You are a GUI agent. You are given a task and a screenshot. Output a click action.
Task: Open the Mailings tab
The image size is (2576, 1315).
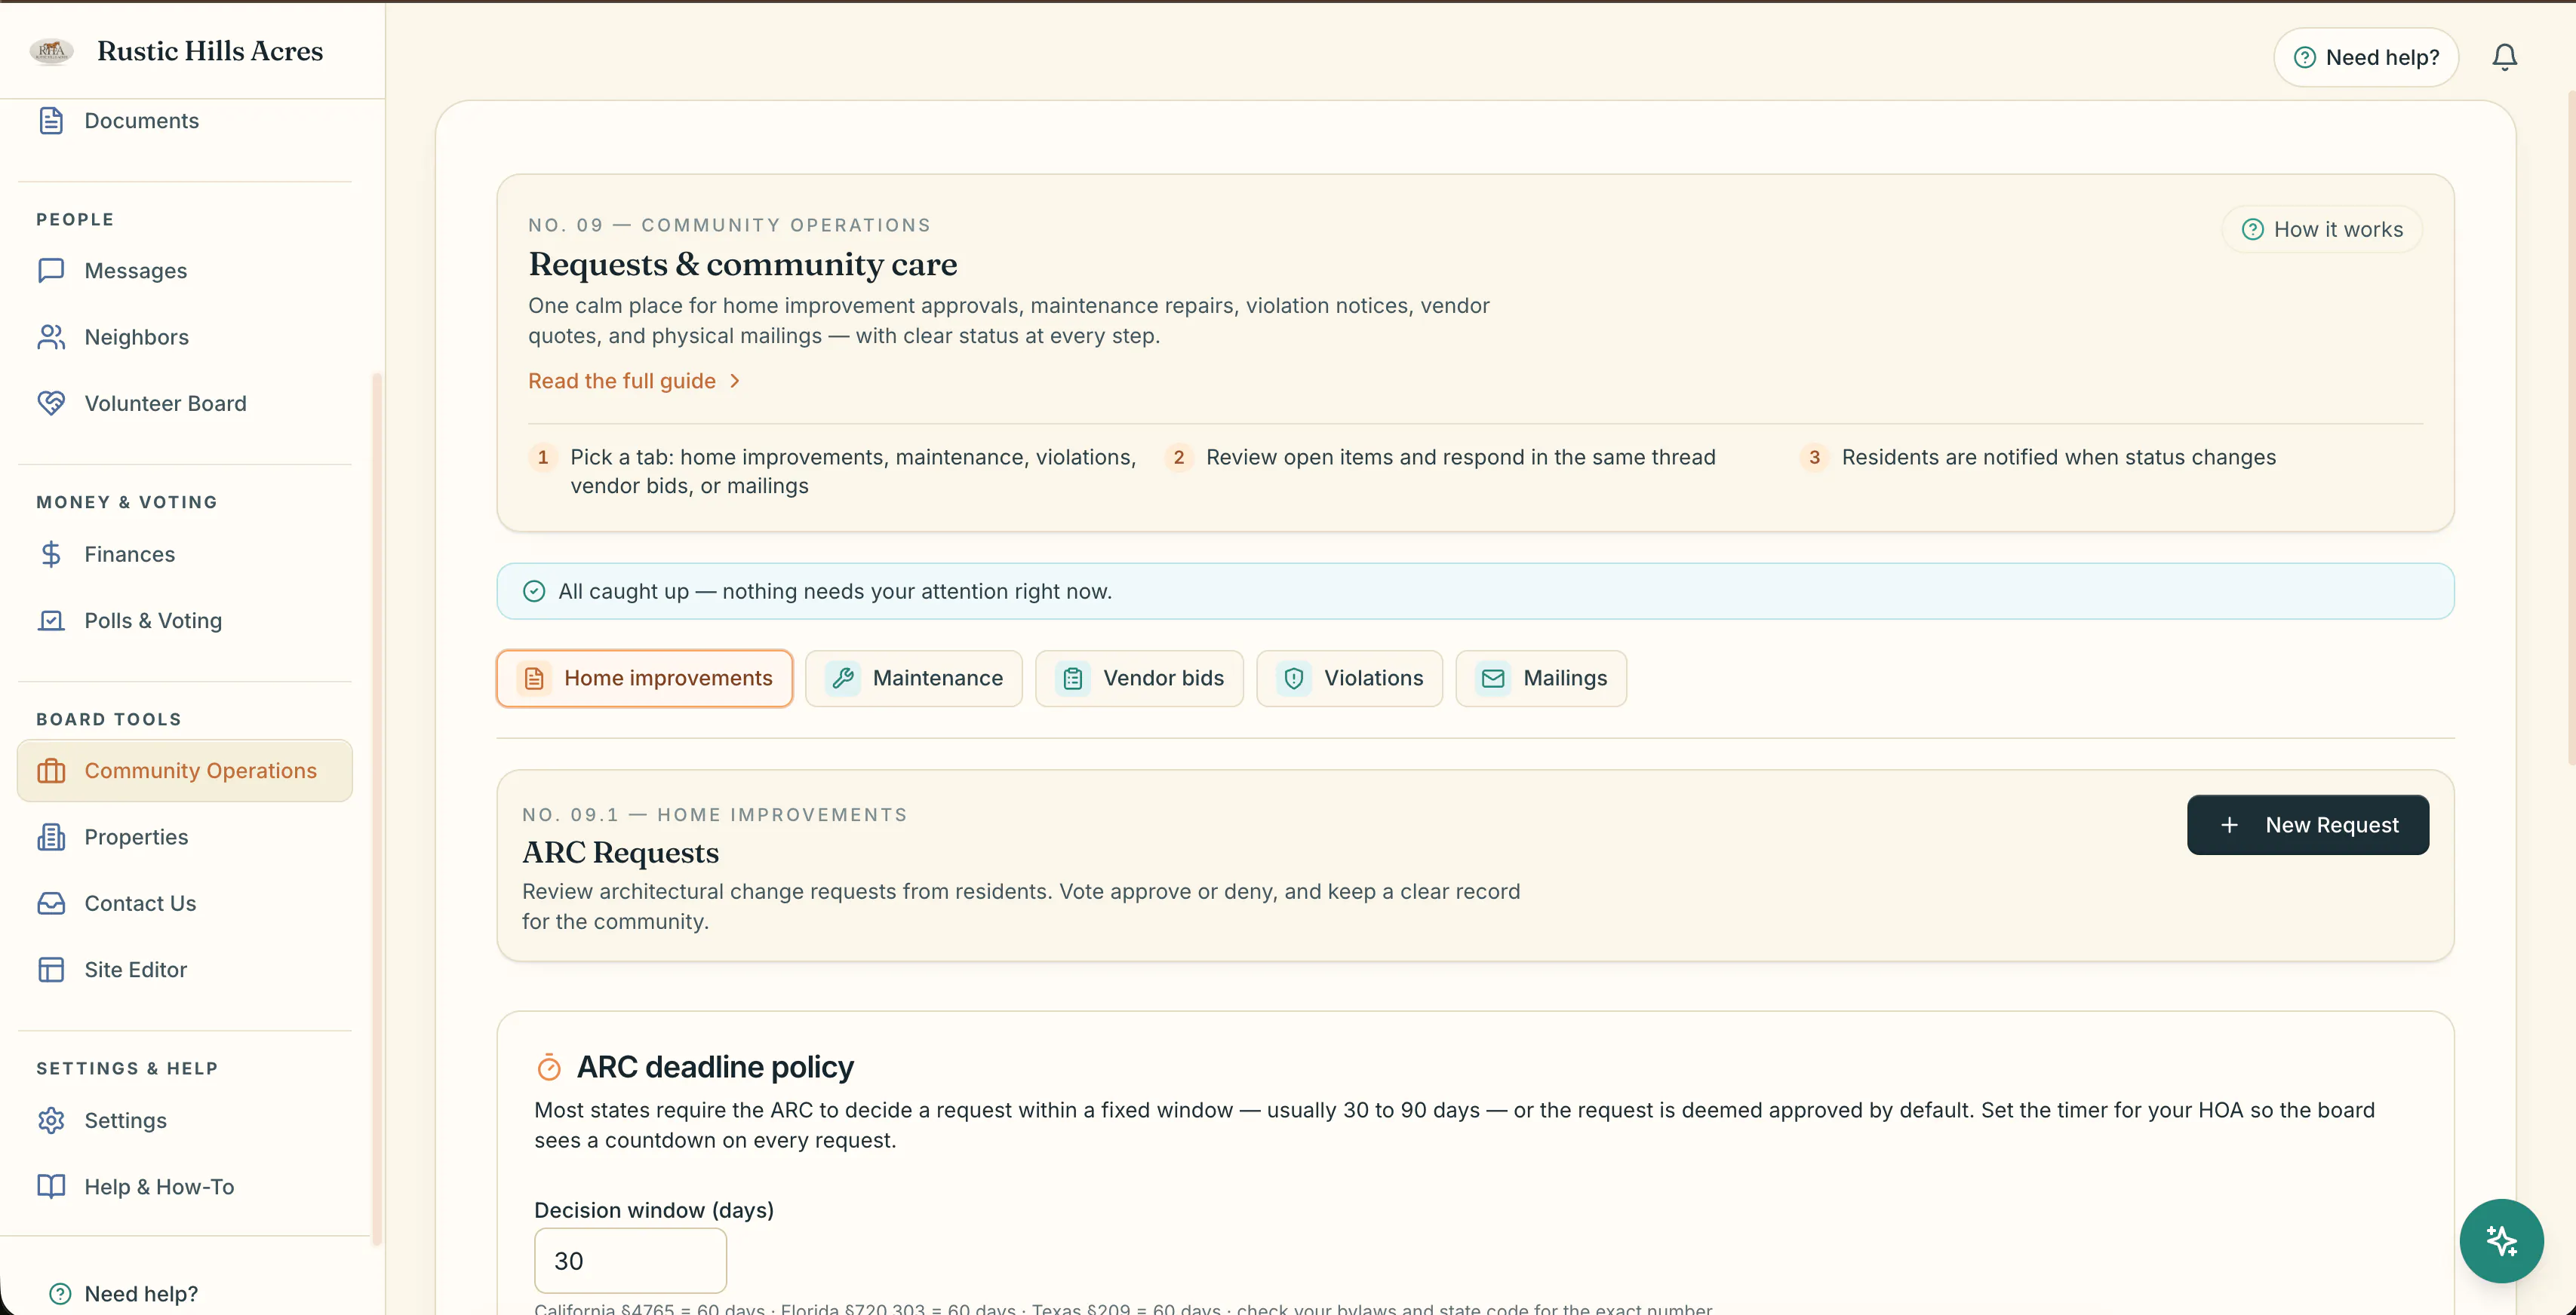[1541, 679]
